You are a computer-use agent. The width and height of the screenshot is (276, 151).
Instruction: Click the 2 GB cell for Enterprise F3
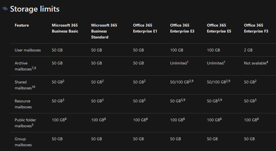coord(248,50)
